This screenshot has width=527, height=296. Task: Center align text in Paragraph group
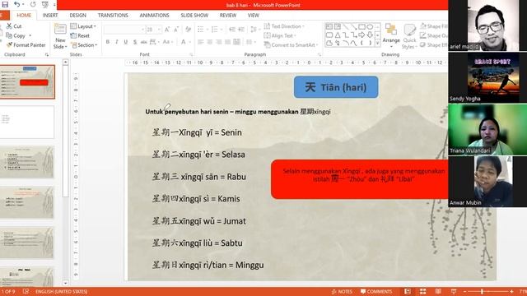click(210, 42)
